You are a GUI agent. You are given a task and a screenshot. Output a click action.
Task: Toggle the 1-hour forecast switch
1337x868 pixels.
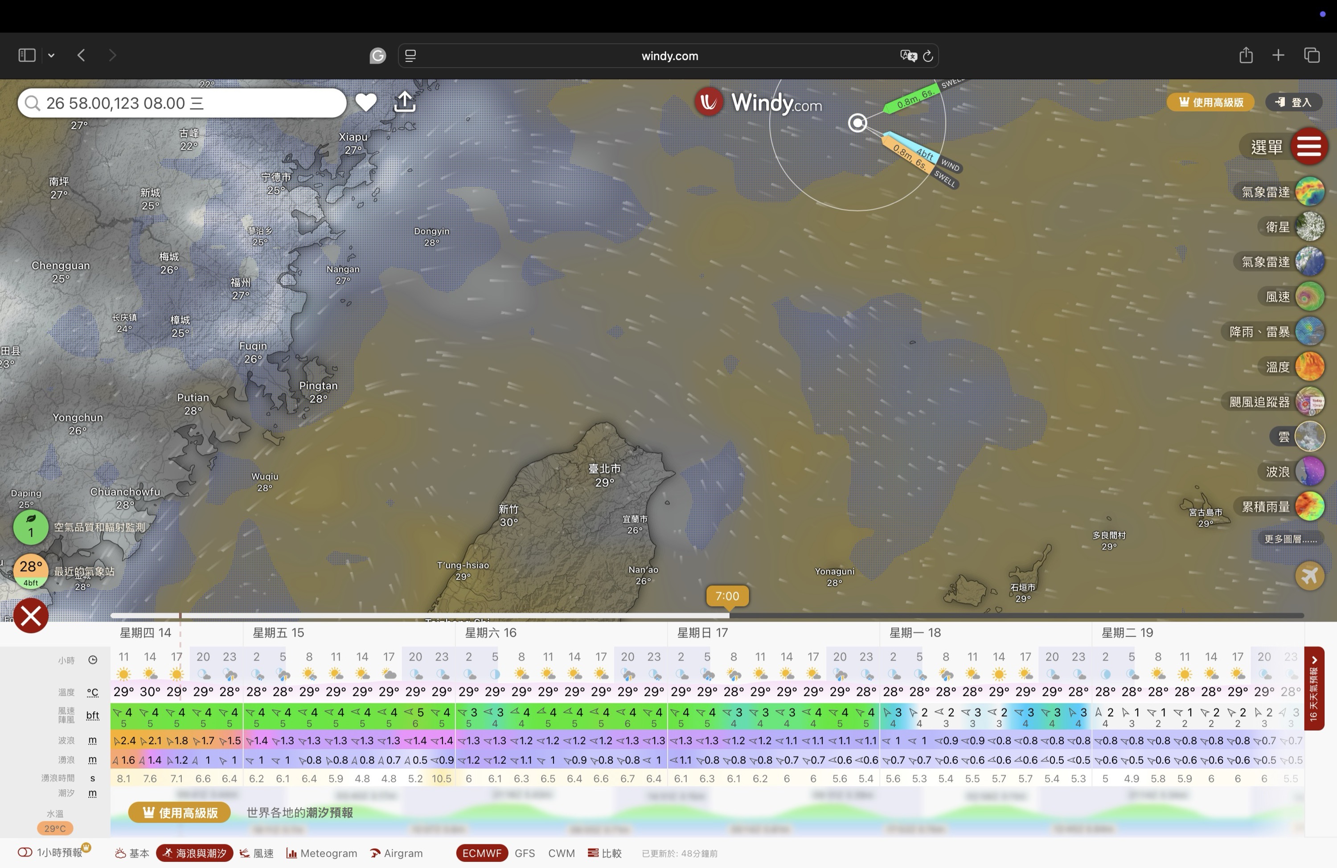coord(25,852)
